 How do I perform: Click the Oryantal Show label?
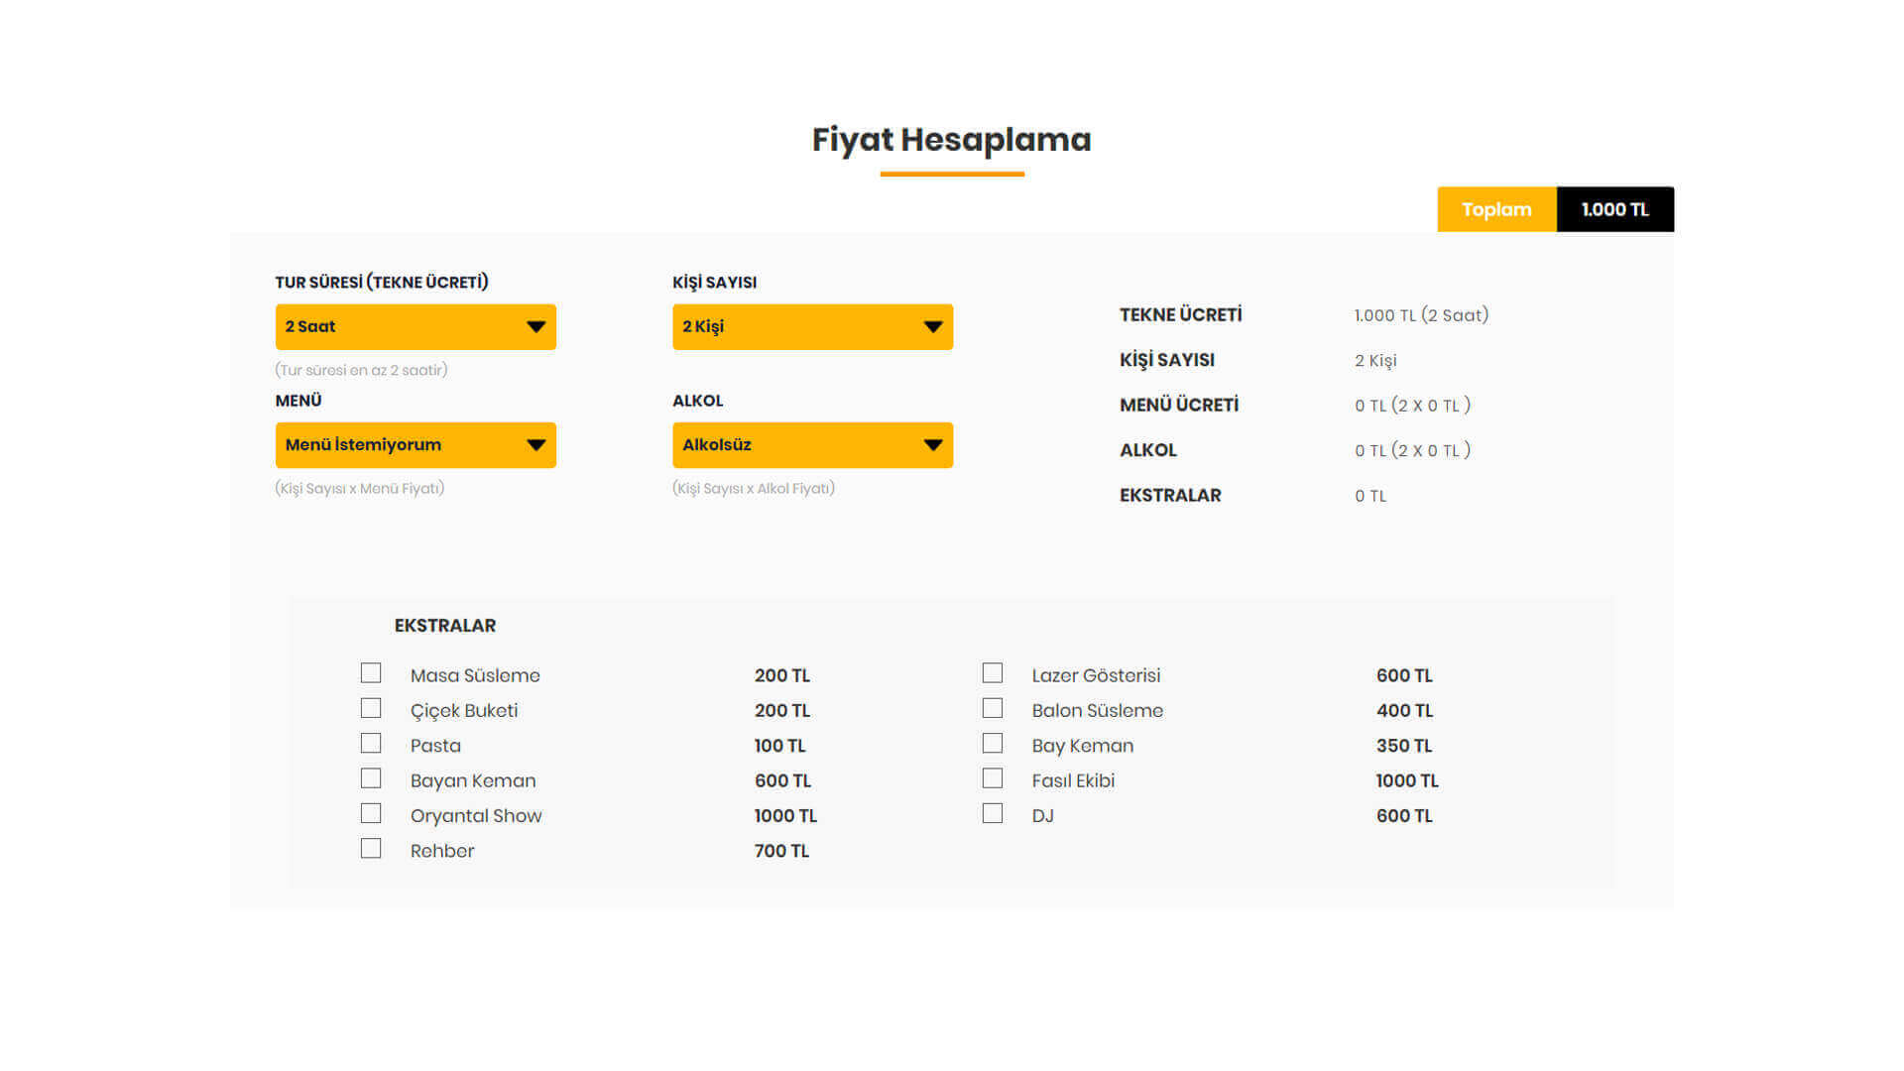476,816
